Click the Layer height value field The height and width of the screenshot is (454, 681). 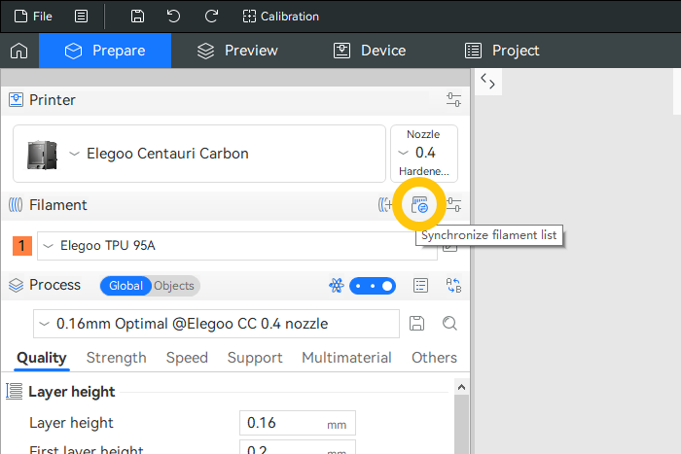pos(298,423)
